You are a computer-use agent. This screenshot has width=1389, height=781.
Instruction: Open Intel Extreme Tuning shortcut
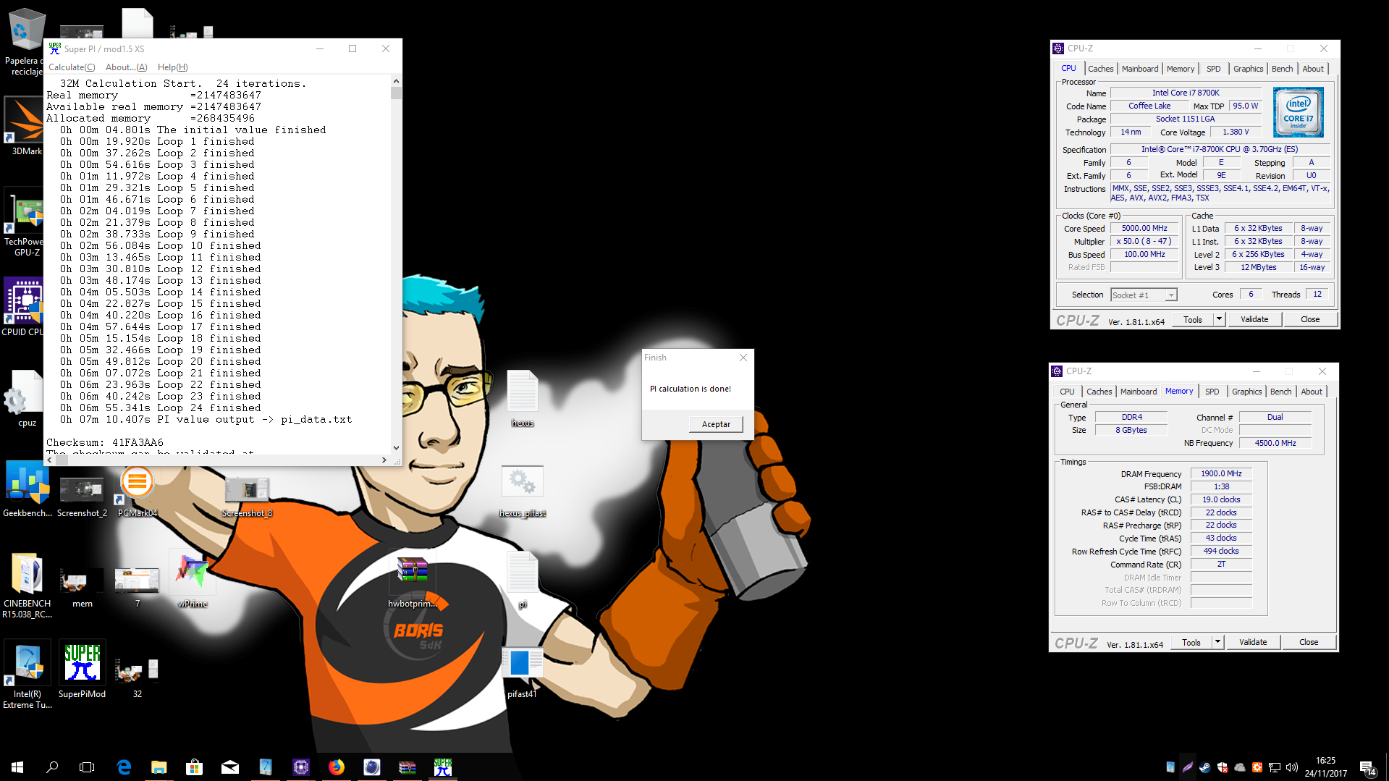(x=28, y=675)
